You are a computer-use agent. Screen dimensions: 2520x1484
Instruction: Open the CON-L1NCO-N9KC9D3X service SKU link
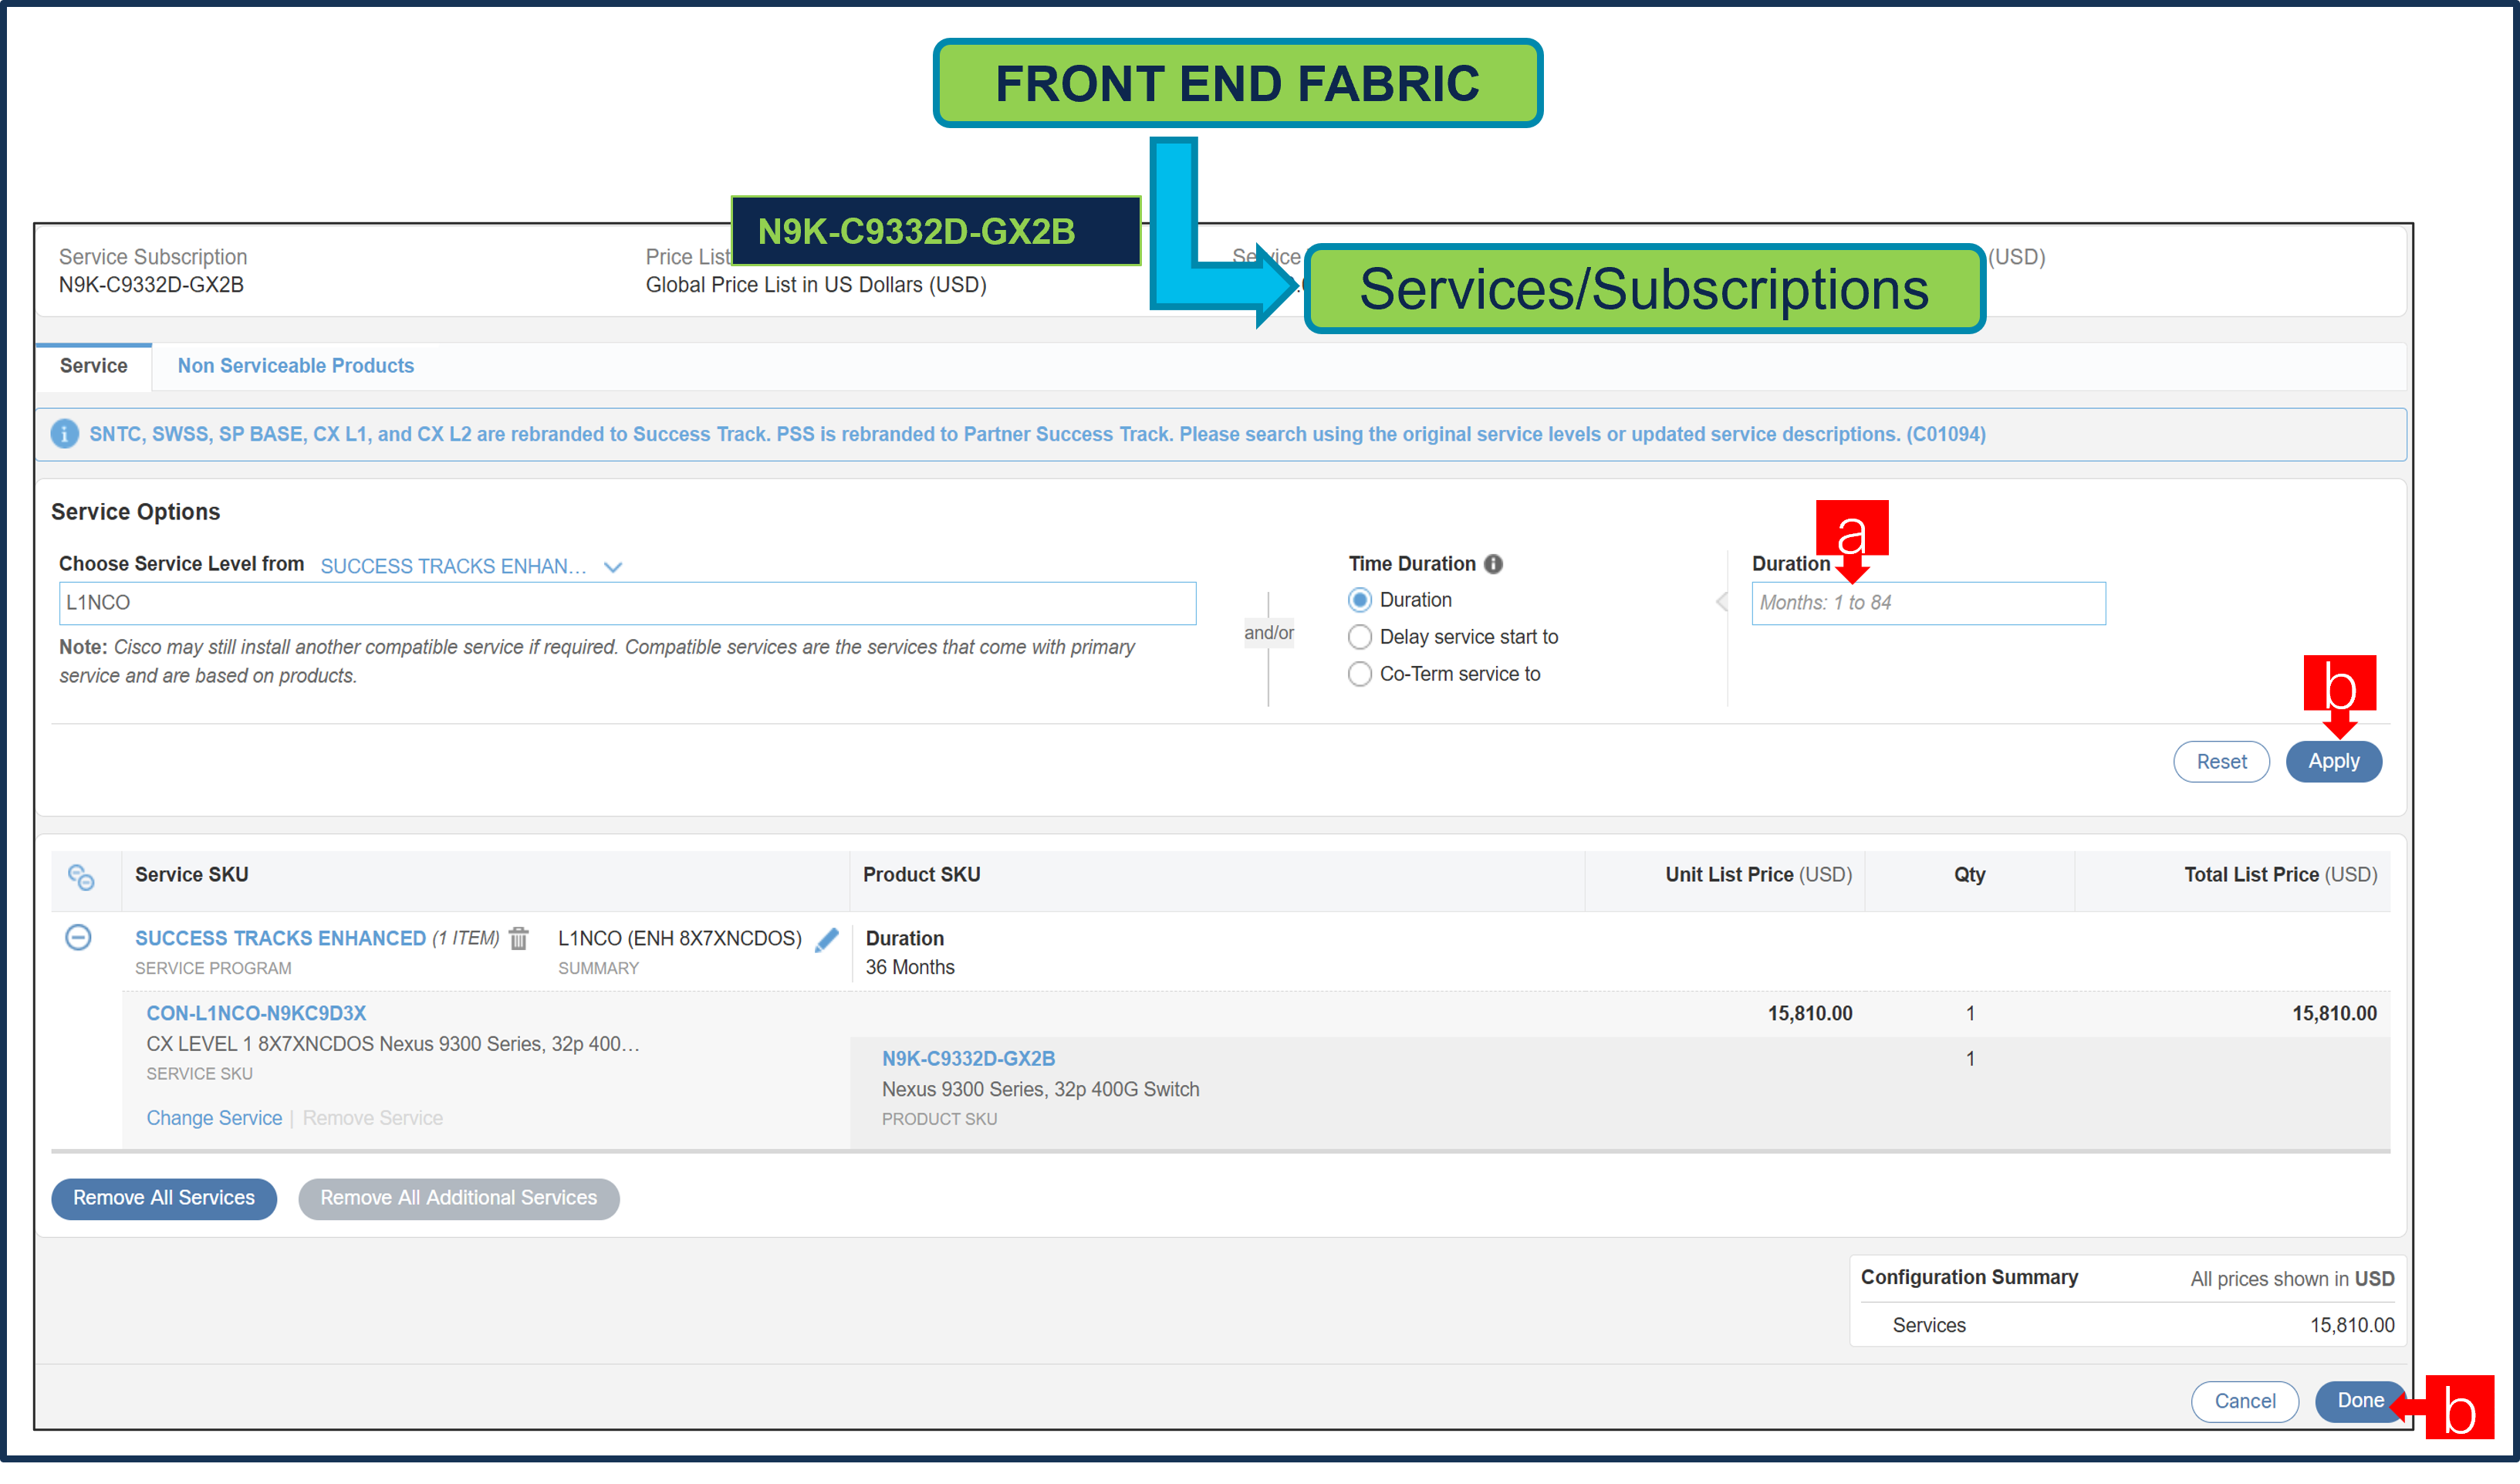256,1013
